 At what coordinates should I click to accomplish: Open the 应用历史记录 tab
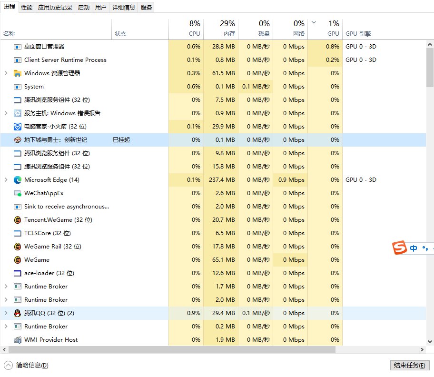click(55, 8)
